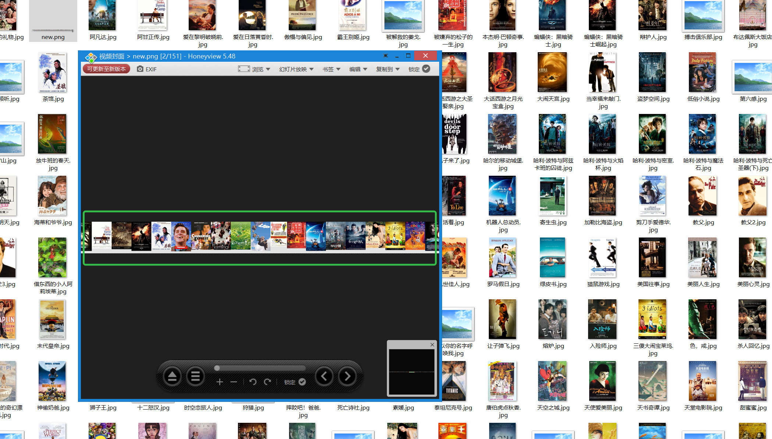Expand the 复制到 dropdown

tap(388, 69)
